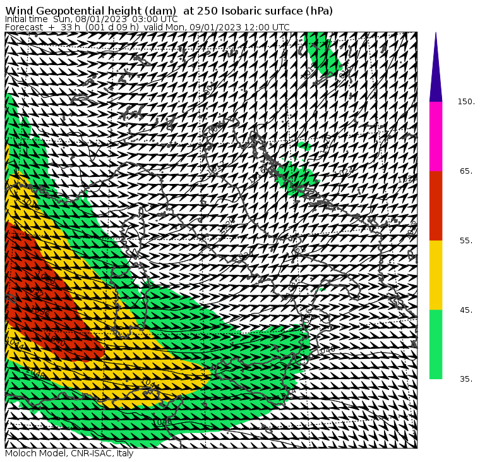
Task: Click the 'Forecast + 33 h' validity line
Action: tap(147, 27)
